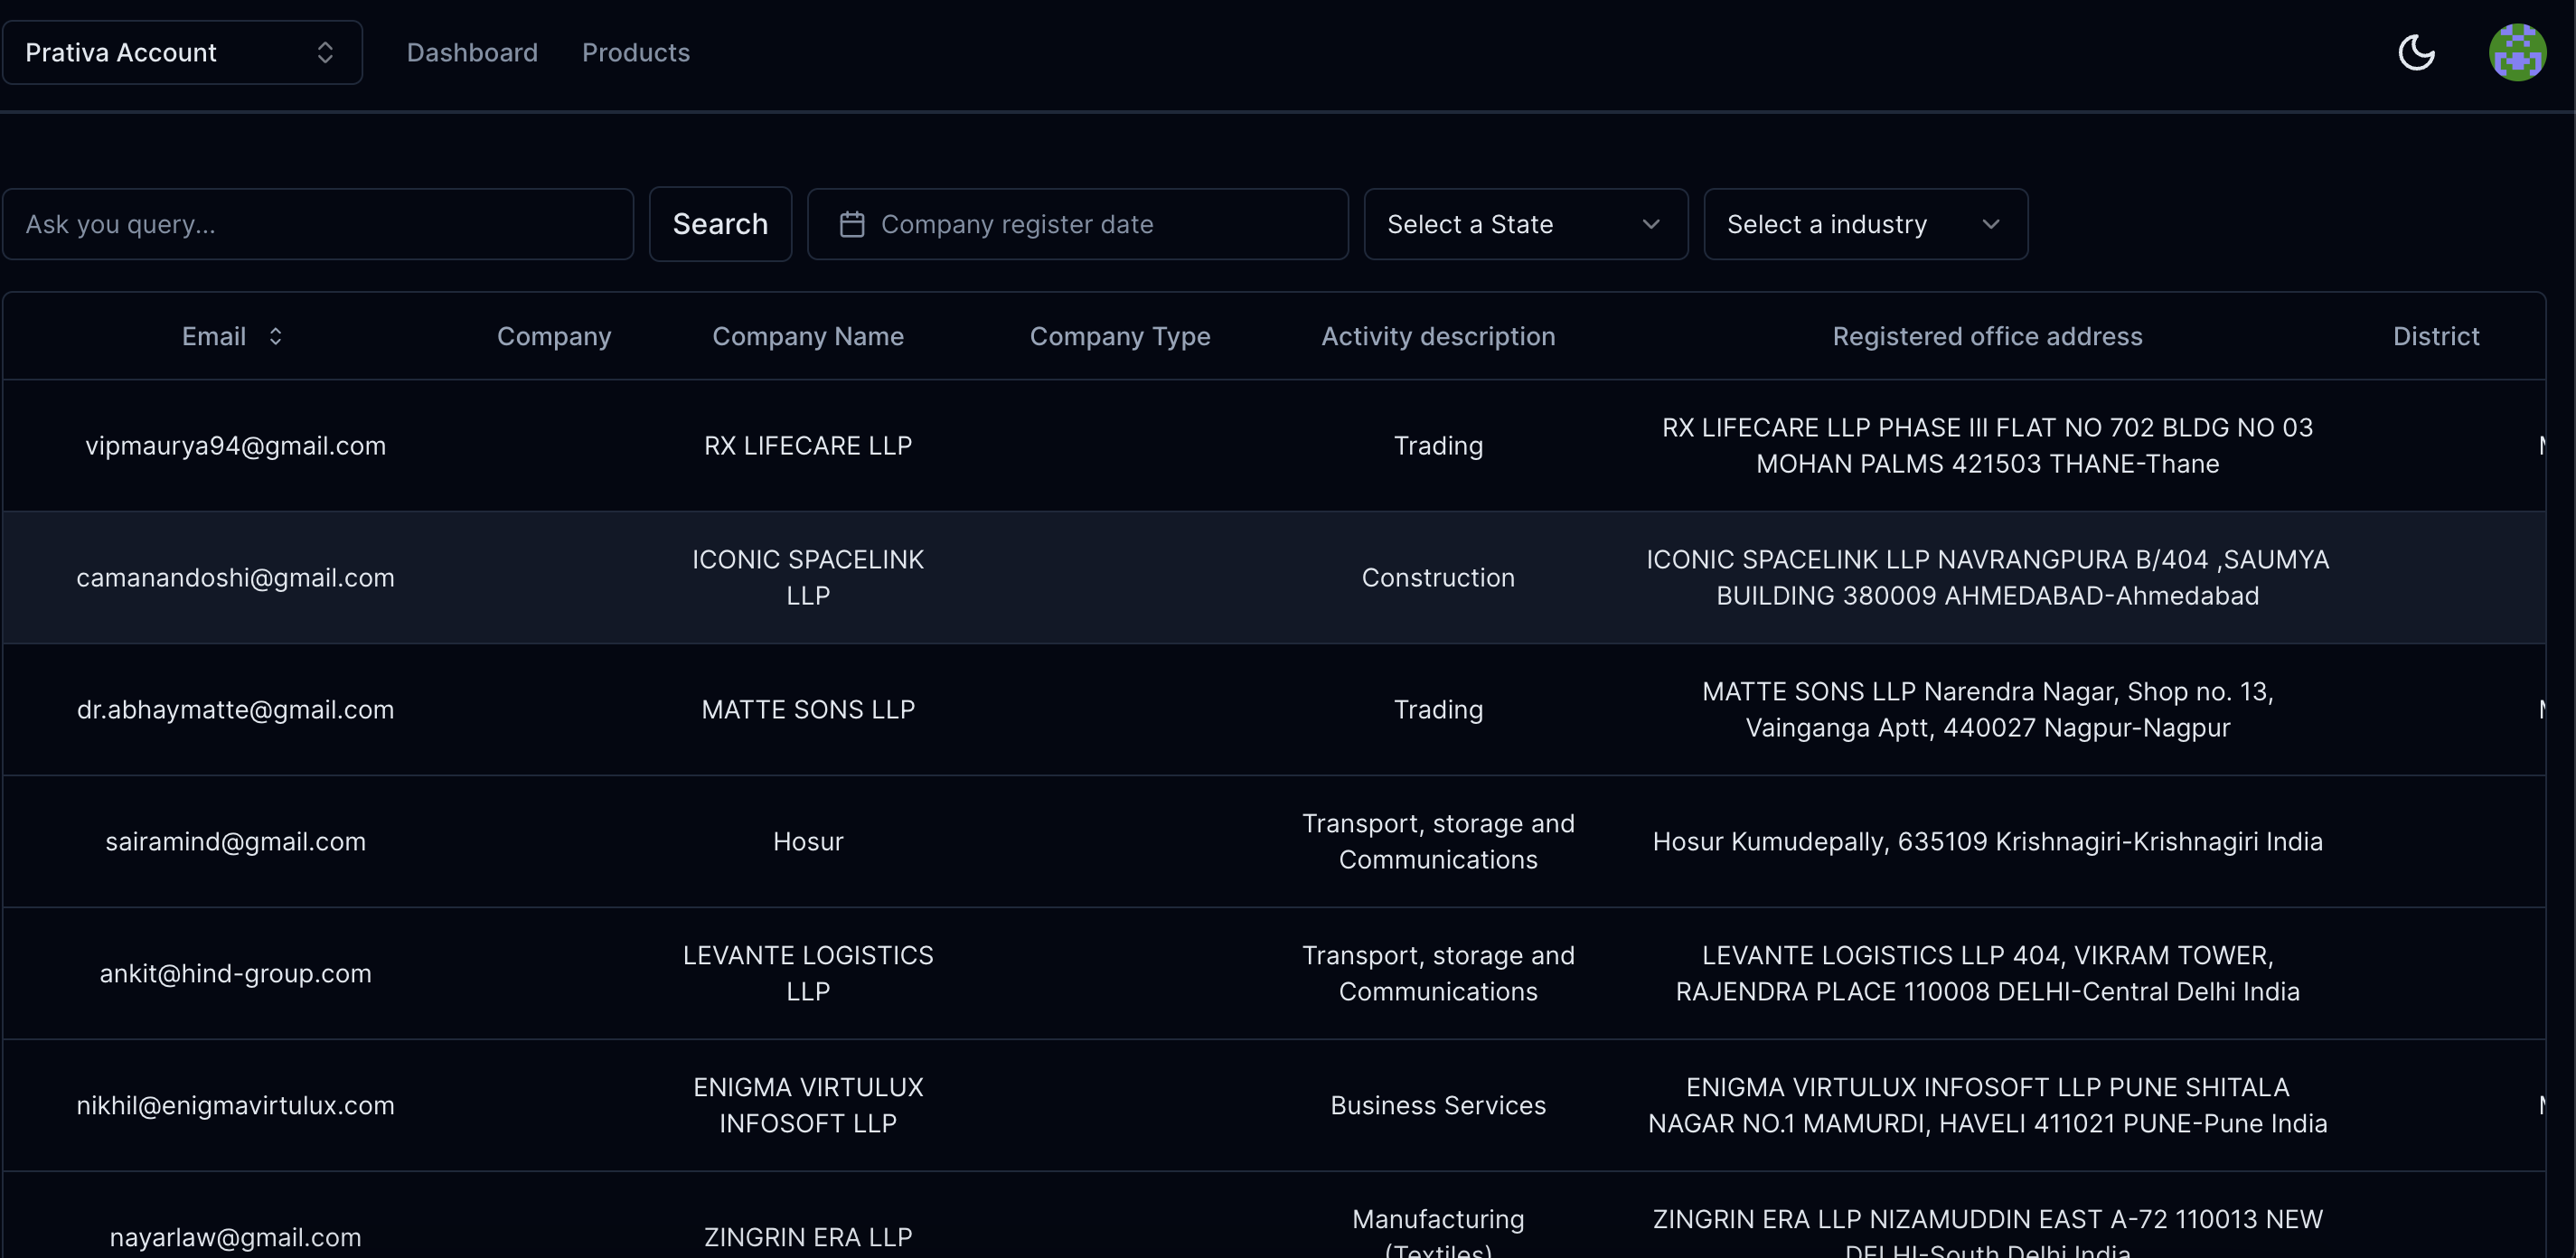Image resolution: width=2576 pixels, height=1258 pixels.
Task: Open the Select a State dropdown
Action: tap(1525, 224)
